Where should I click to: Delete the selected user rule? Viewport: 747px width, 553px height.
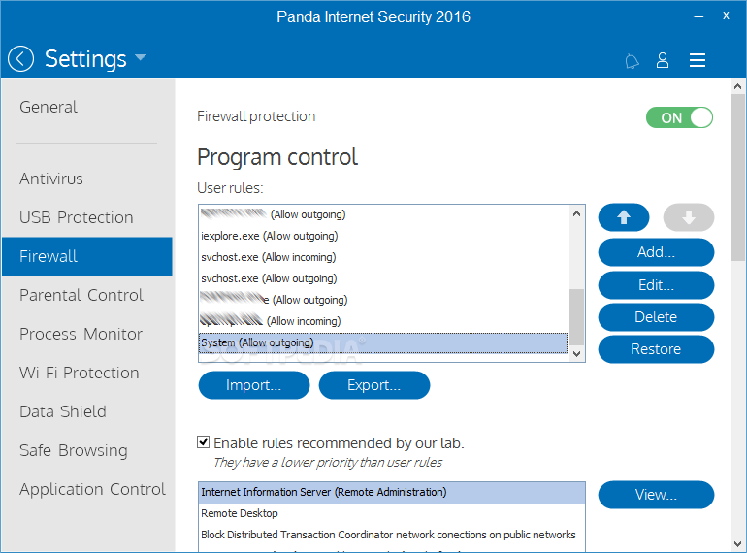pyautogui.click(x=656, y=317)
